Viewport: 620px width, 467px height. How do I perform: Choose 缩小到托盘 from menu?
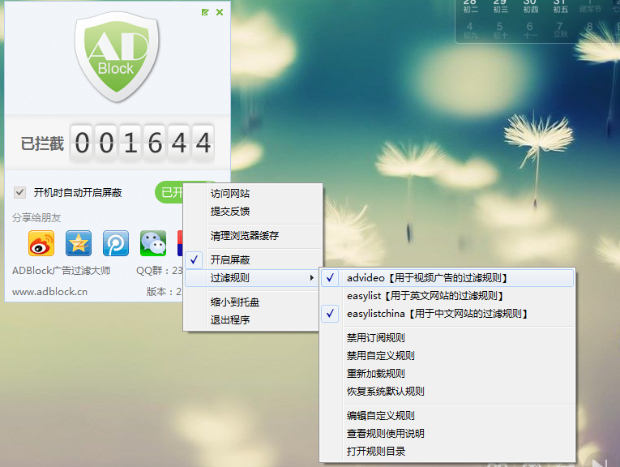[x=252, y=302]
